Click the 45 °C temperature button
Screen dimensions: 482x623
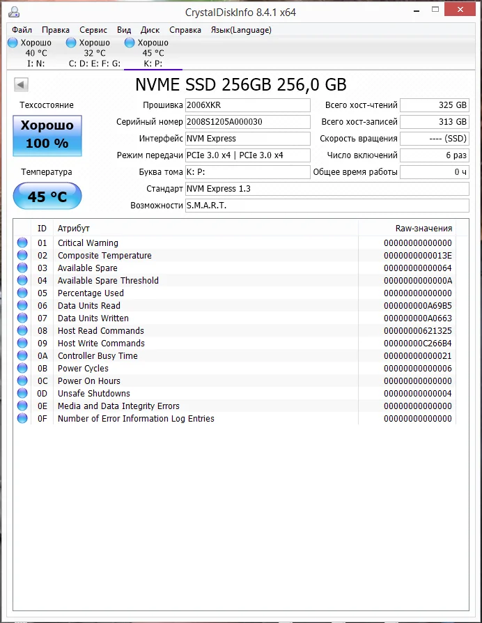47,197
